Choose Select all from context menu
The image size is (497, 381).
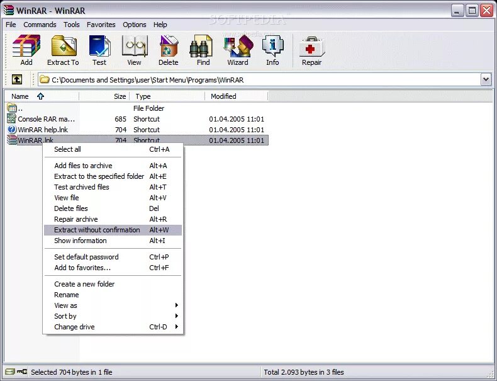coord(113,149)
